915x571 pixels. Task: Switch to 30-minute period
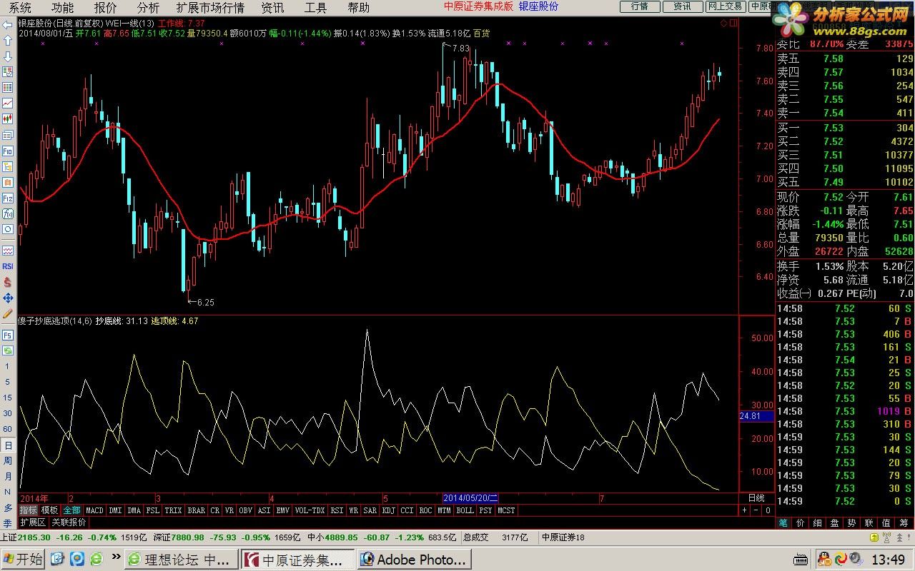[x=8, y=413]
